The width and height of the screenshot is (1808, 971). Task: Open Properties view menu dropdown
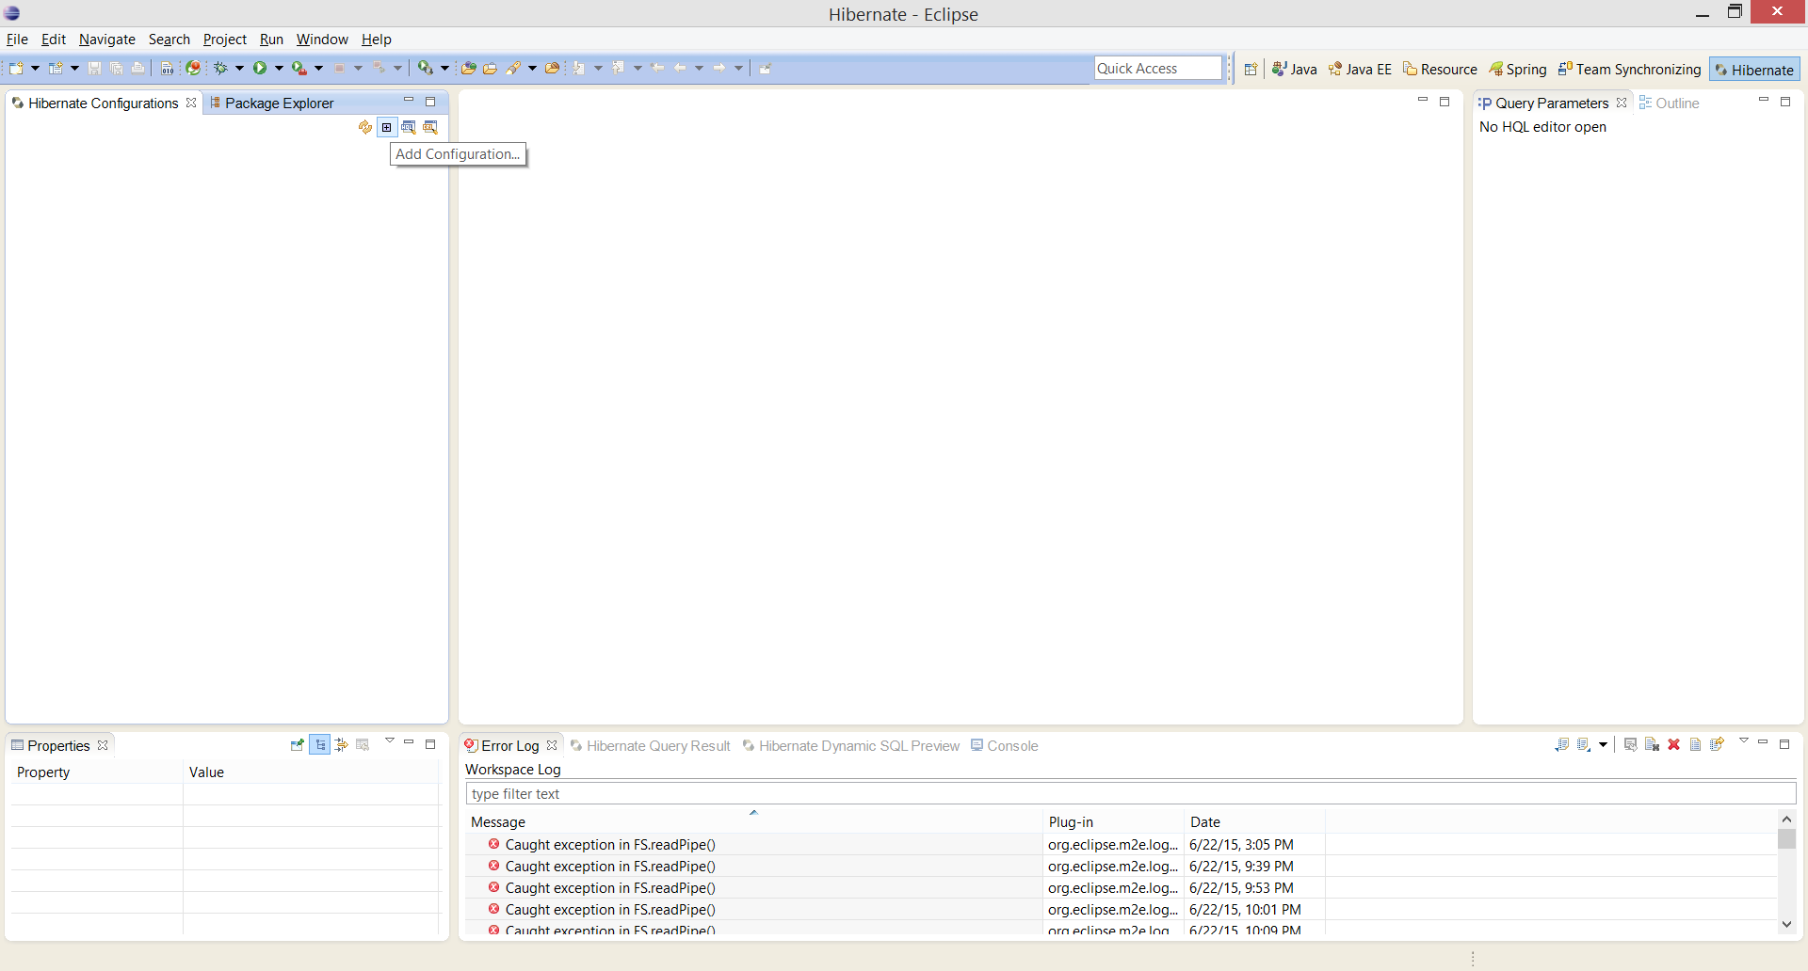pos(390,741)
